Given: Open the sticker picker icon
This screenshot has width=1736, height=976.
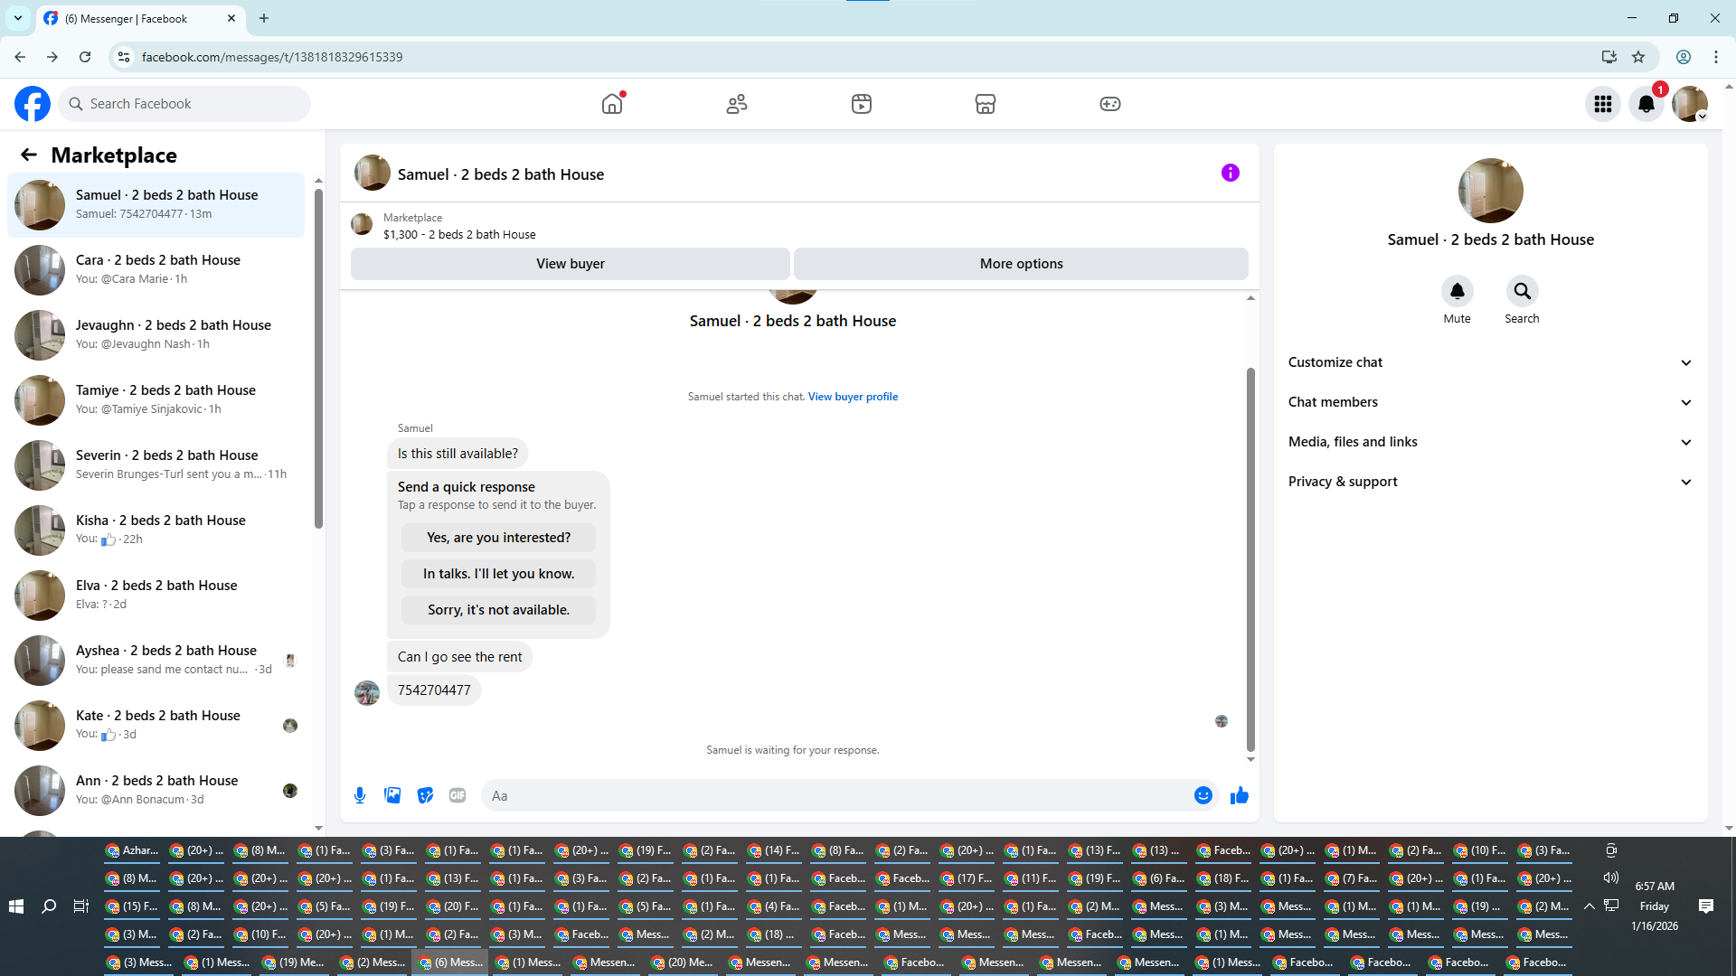Looking at the screenshot, I should pos(425,795).
